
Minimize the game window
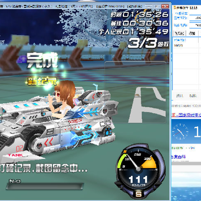149,6
